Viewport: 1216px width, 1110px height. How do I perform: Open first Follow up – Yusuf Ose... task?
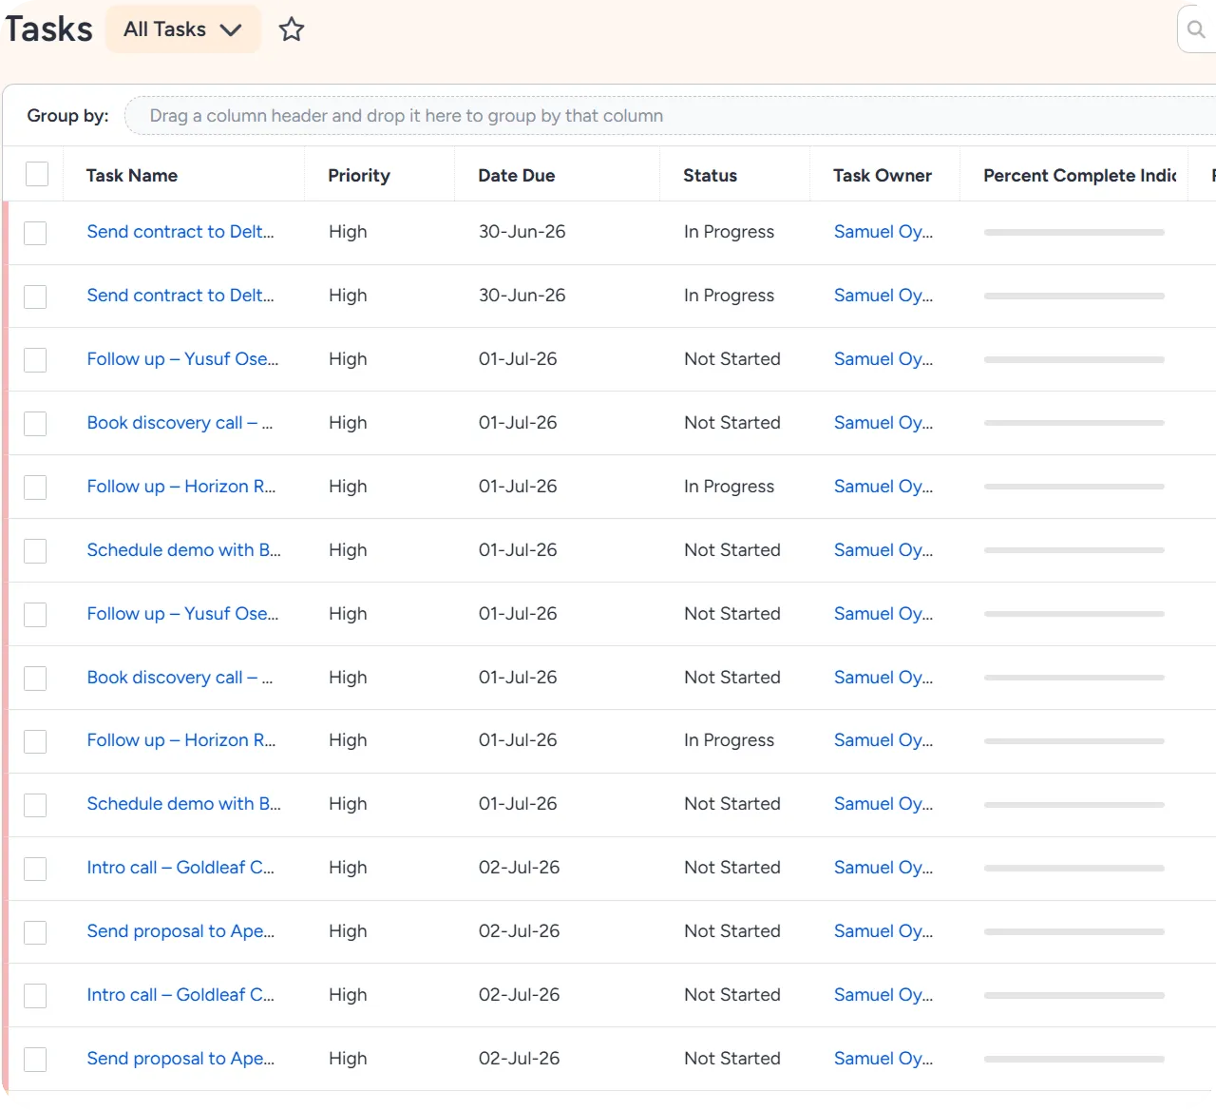point(182,359)
